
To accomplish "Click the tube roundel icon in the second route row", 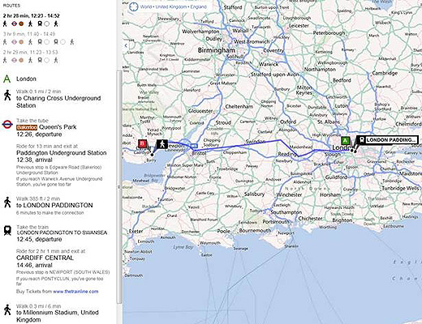I will pyautogui.click(x=15, y=42).
